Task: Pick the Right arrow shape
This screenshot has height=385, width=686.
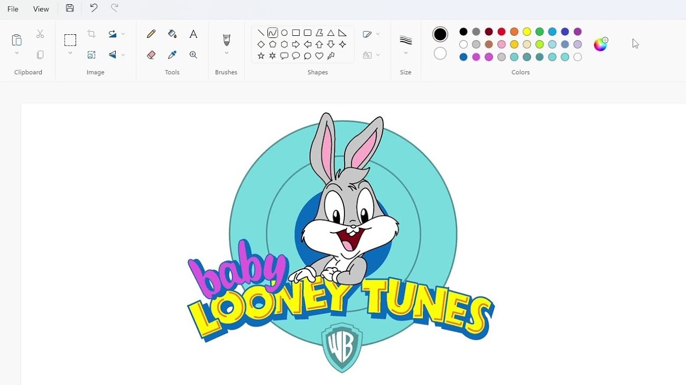Action: tap(296, 44)
